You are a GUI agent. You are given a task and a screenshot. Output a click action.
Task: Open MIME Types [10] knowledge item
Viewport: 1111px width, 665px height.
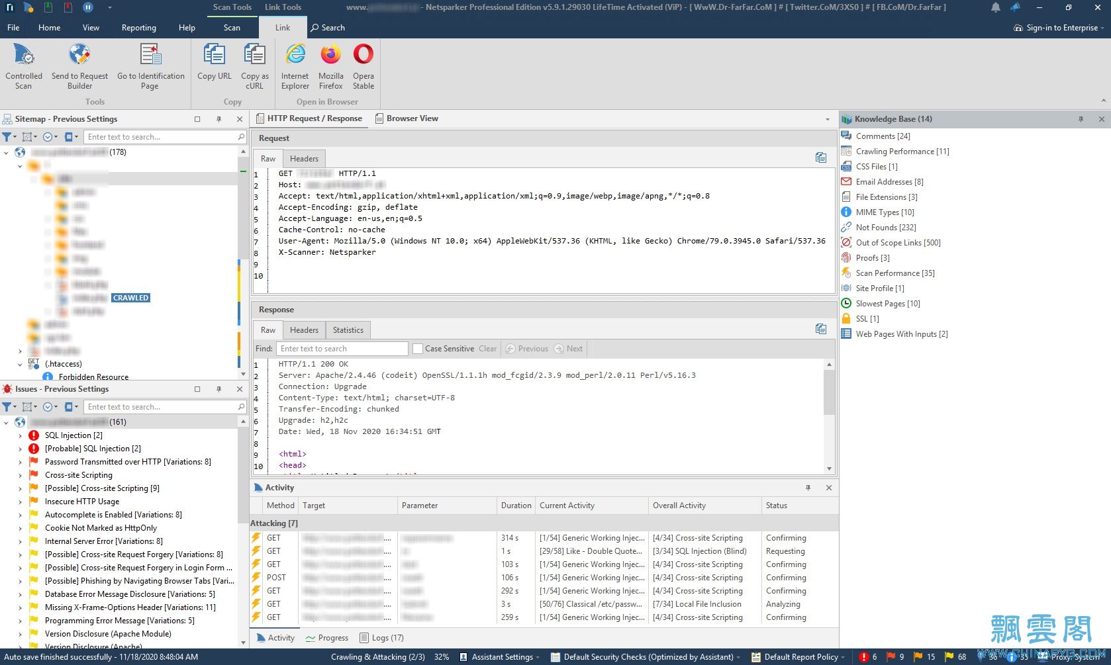[x=885, y=212]
